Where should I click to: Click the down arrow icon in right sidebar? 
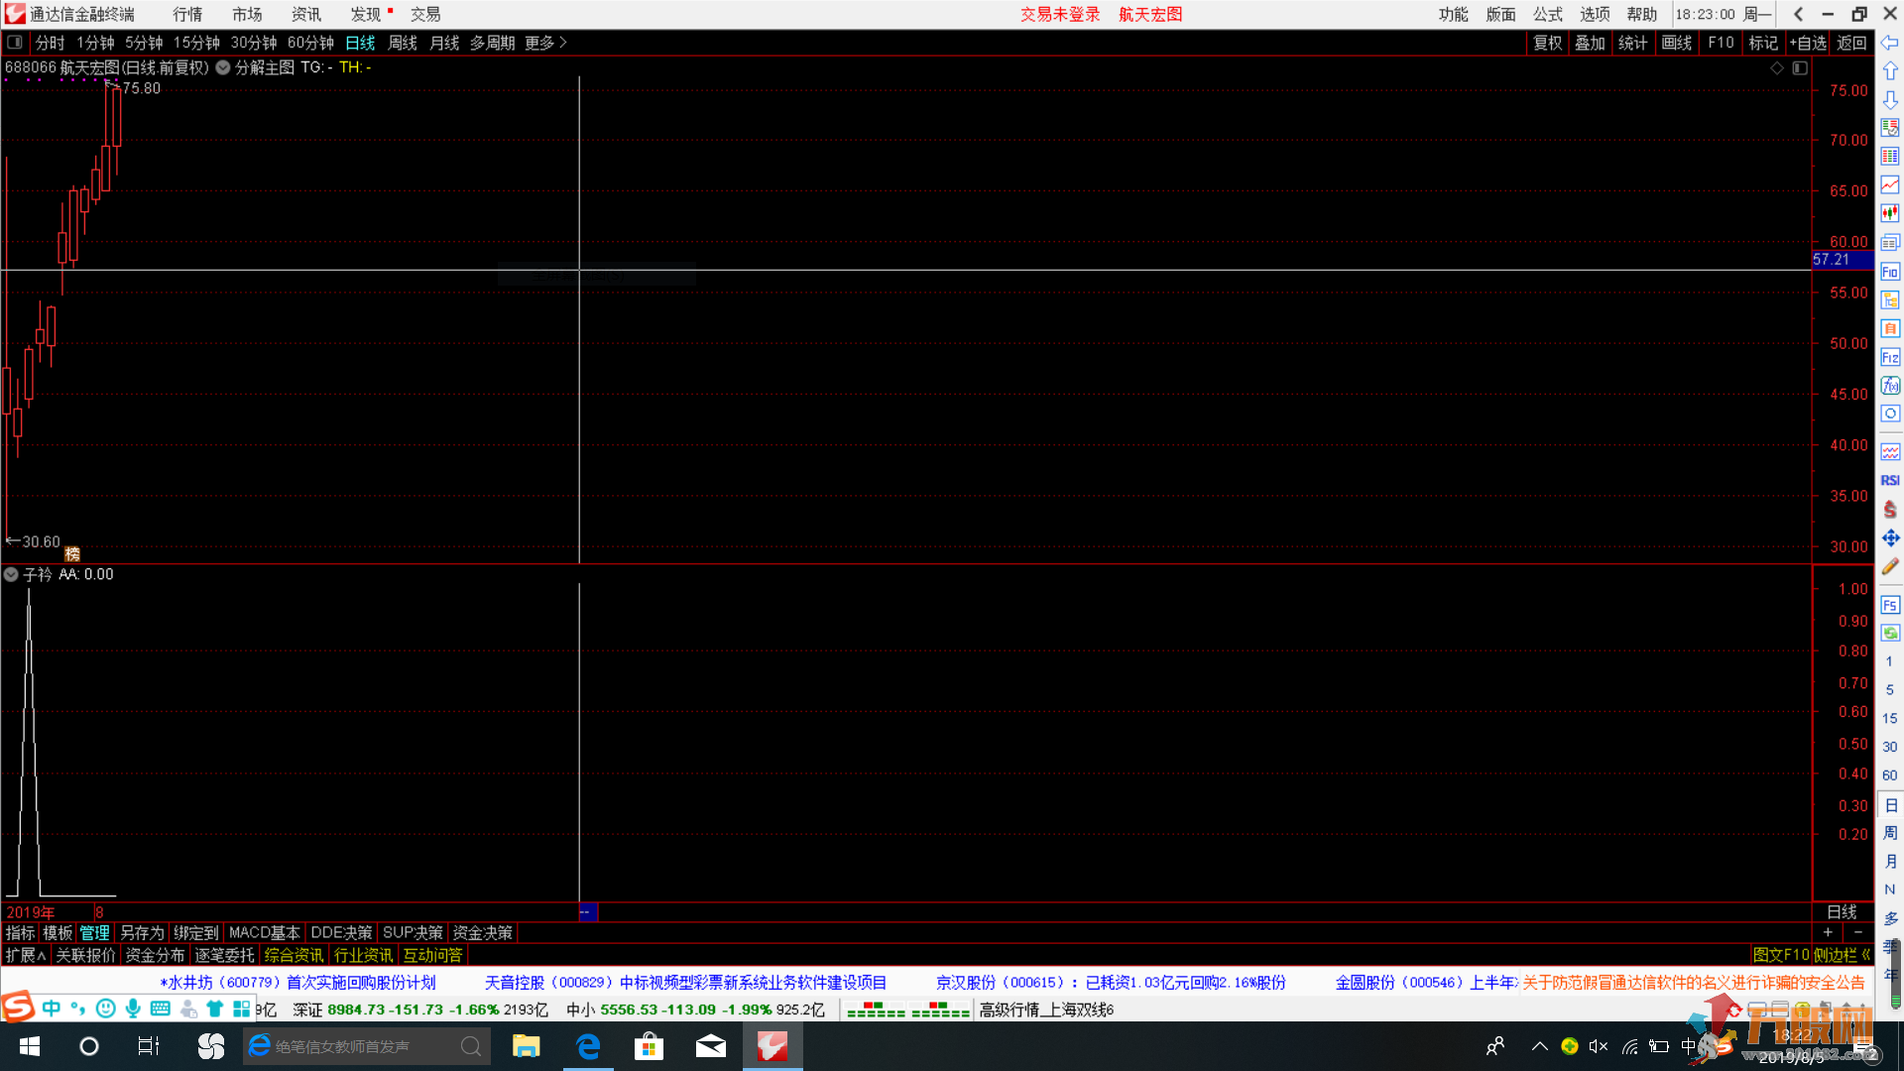coord(1890,100)
